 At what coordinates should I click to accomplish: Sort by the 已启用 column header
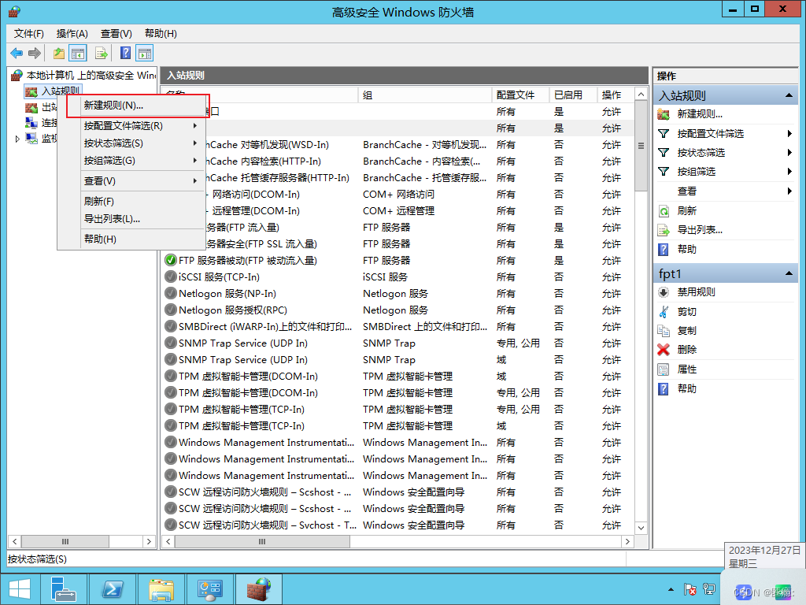click(573, 95)
